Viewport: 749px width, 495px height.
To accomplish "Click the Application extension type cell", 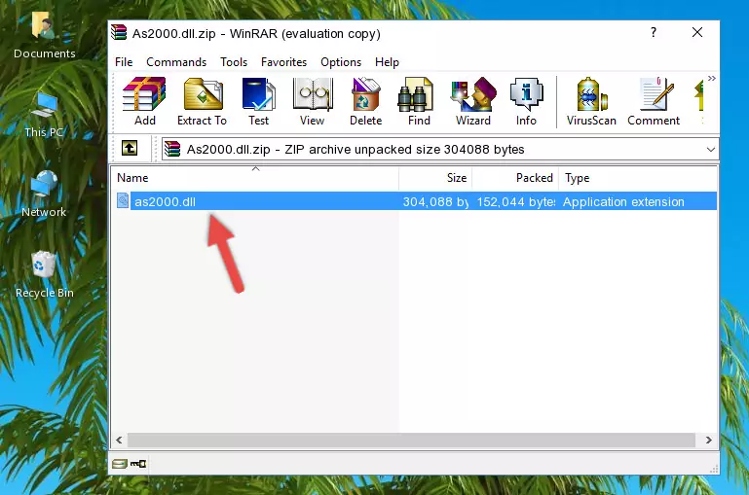I will click(x=623, y=201).
